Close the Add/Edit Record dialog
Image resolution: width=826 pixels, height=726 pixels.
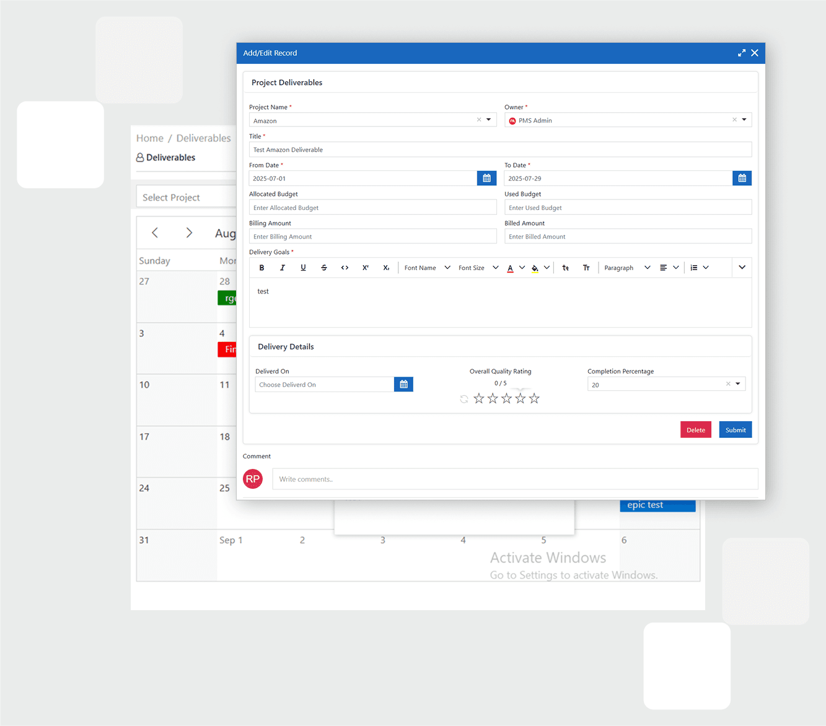tap(755, 53)
